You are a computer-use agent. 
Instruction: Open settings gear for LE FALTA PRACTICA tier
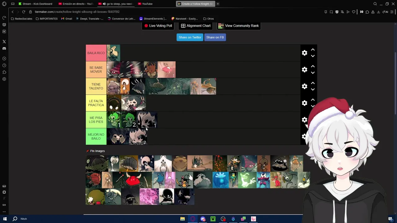point(305,103)
